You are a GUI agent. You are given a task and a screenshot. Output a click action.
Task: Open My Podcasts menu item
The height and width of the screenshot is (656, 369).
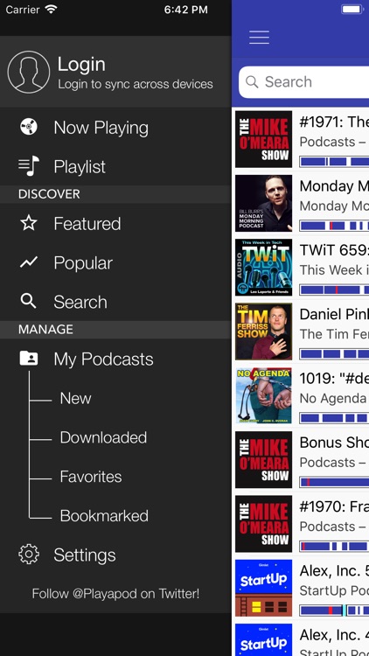pyautogui.click(x=103, y=359)
